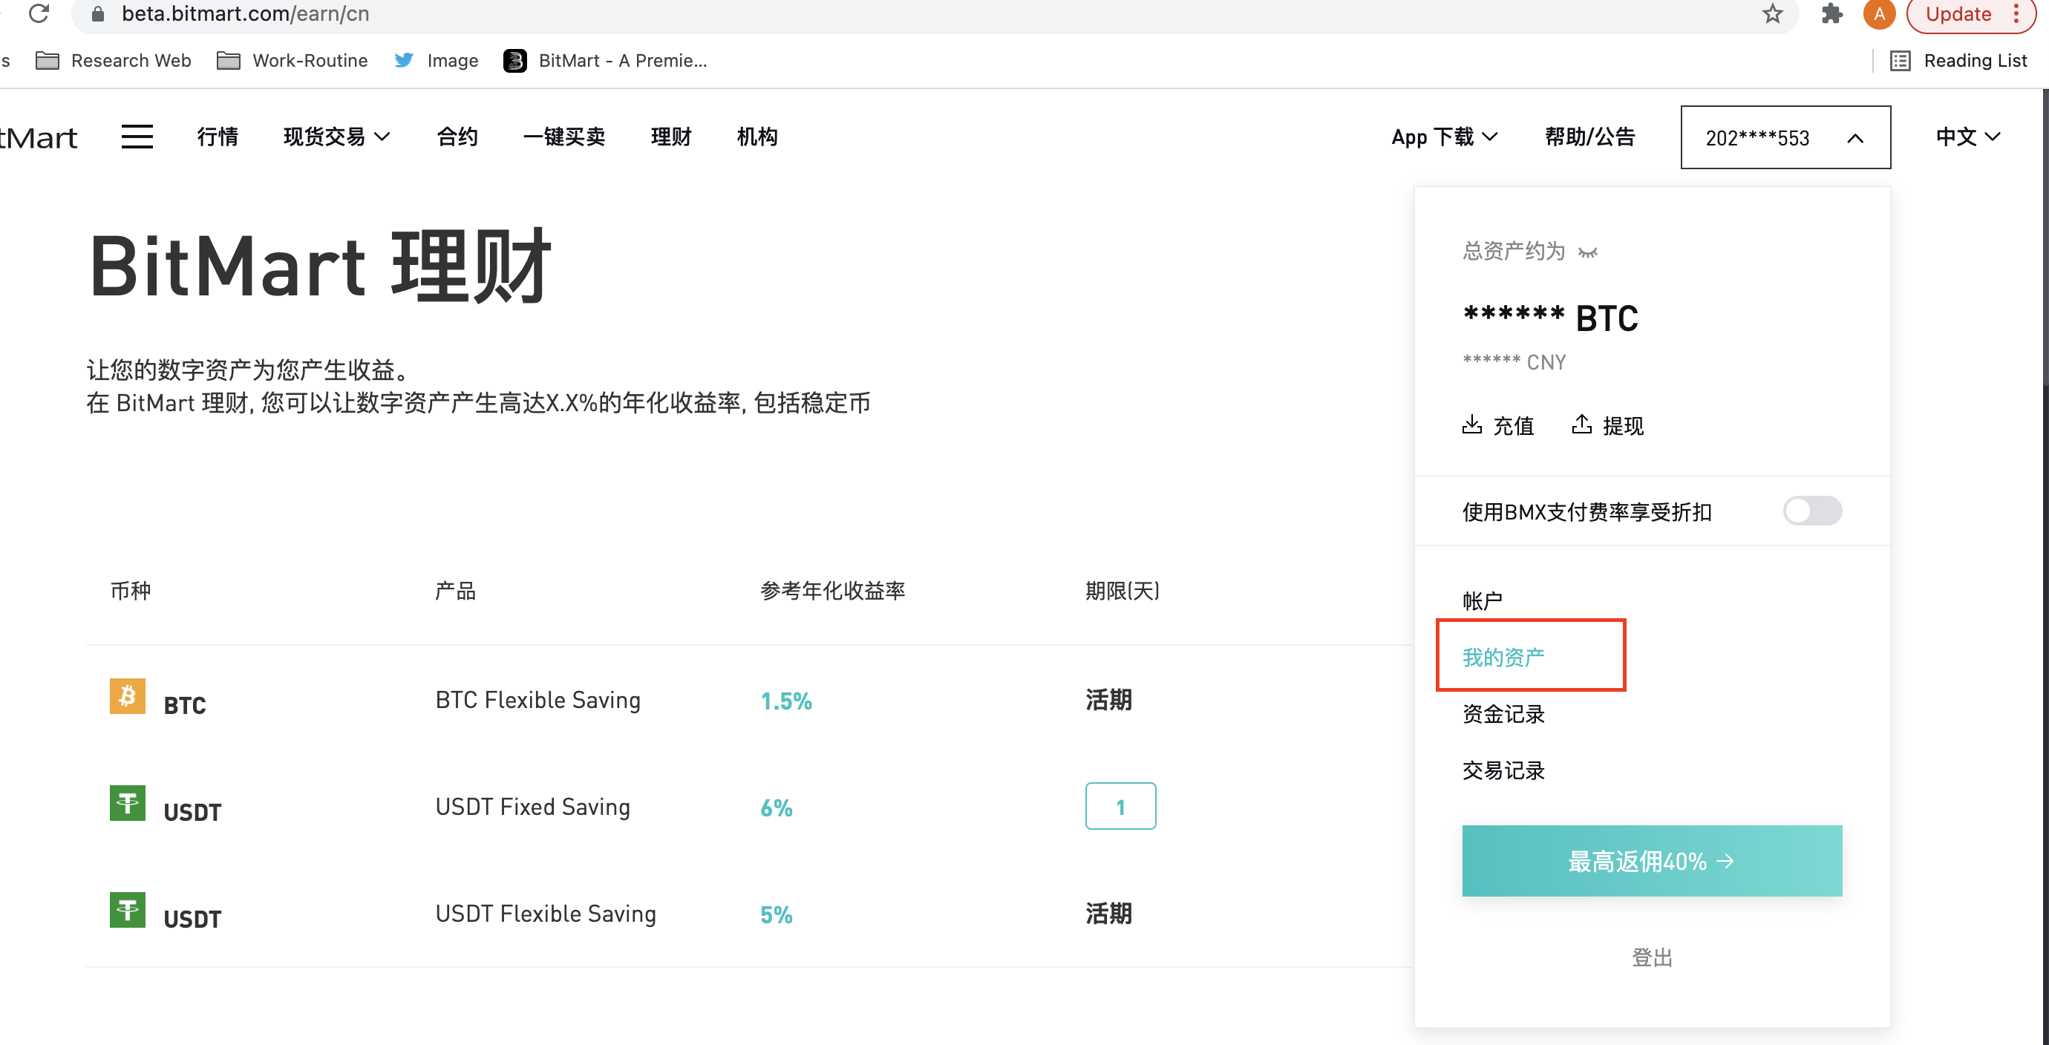The height and width of the screenshot is (1045, 2049).
Task: Open the 一键买卖 menu item
Action: [x=564, y=137]
